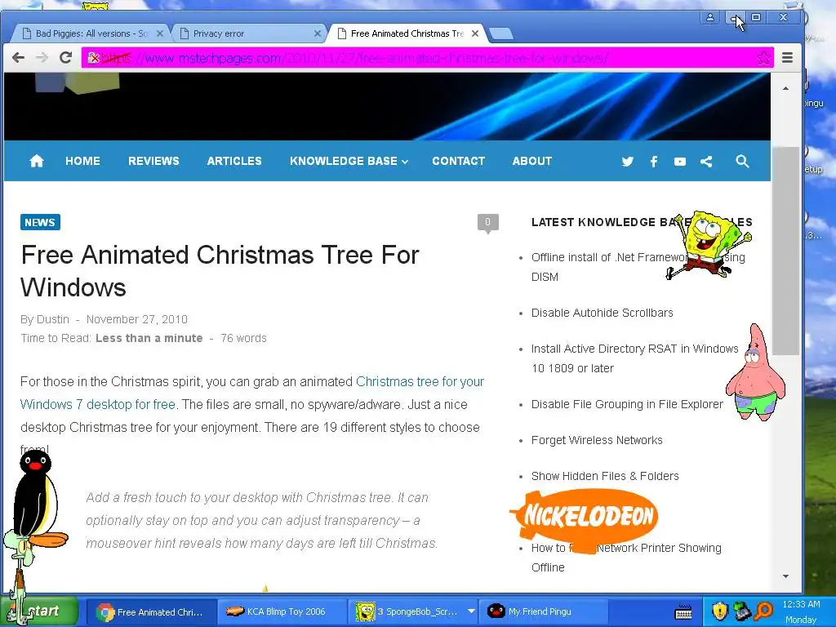Switch to Privacy error tab
Viewport: 836px width, 627px height.
pos(245,33)
